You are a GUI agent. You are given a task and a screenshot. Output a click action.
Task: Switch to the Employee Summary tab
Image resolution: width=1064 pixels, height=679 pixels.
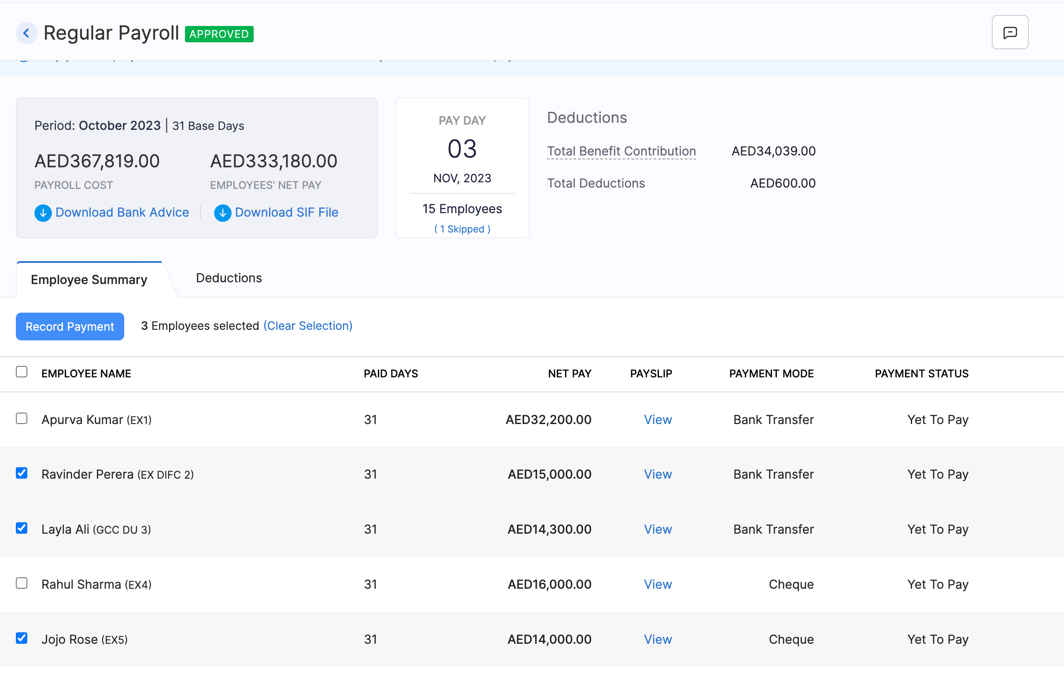(x=89, y=279)
